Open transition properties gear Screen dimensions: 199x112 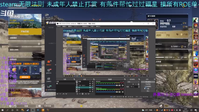tap(138, 84)
